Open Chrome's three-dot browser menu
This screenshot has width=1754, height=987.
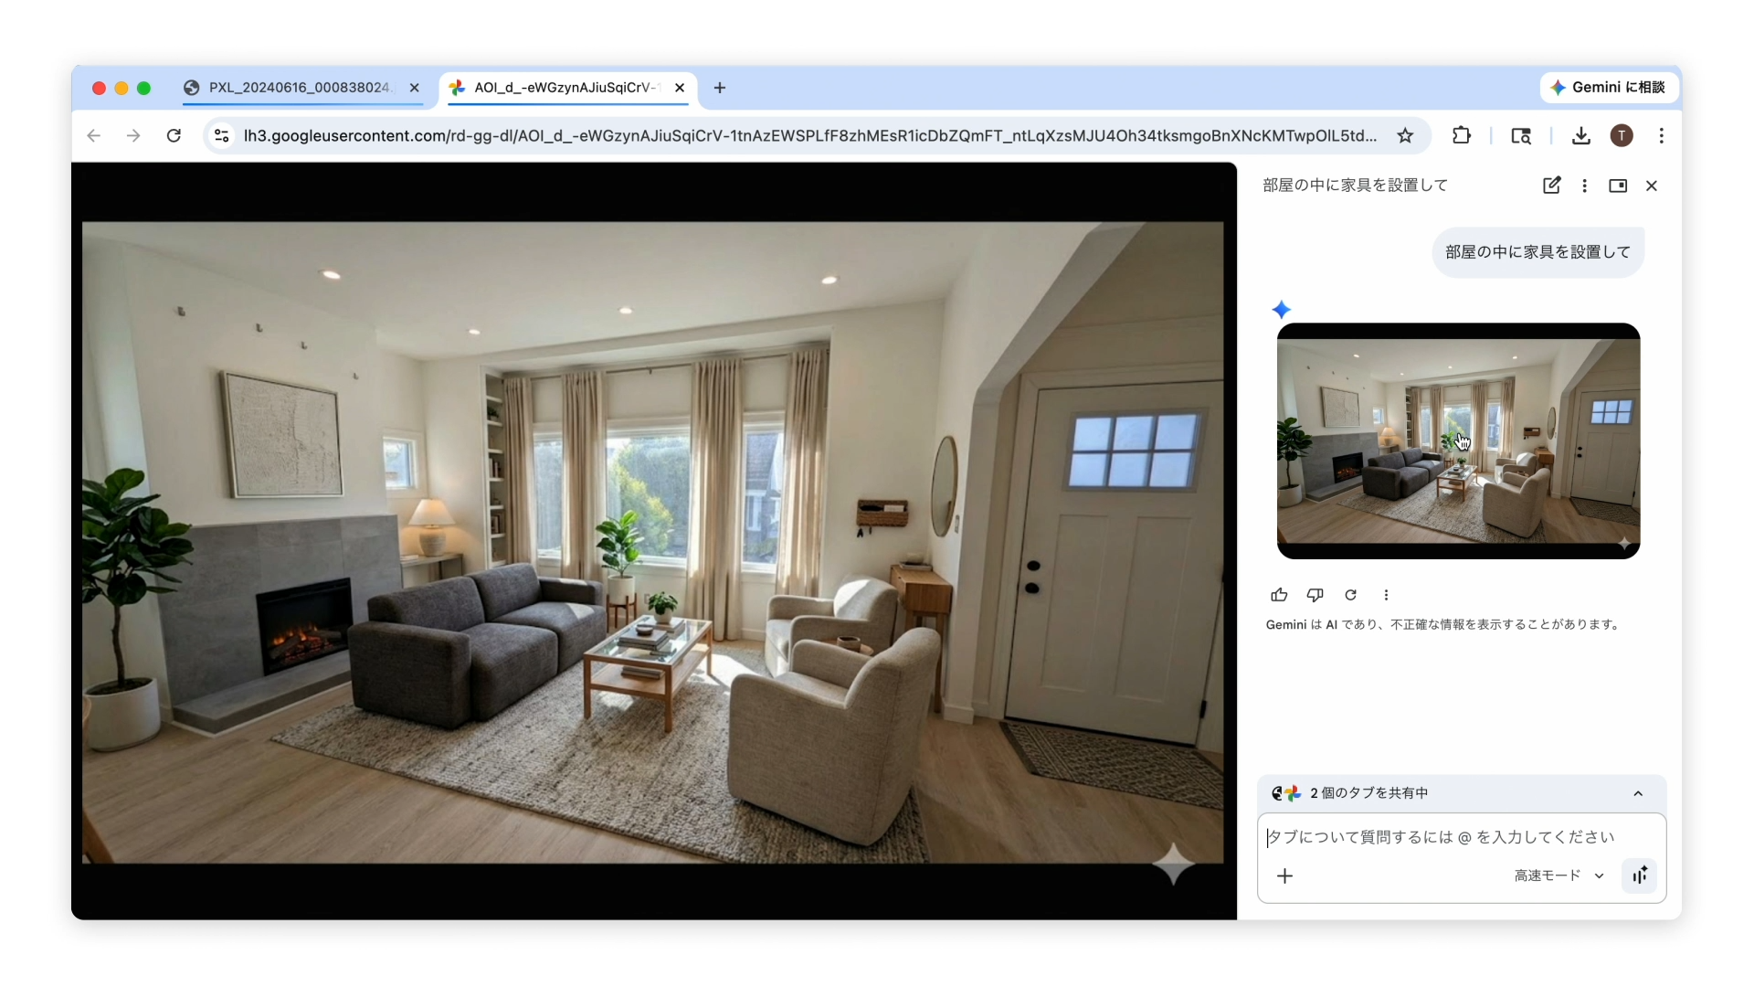[1662, 135]
